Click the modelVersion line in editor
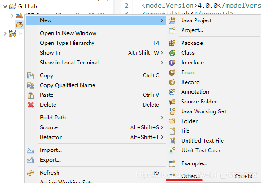 [x=202, y=6]
